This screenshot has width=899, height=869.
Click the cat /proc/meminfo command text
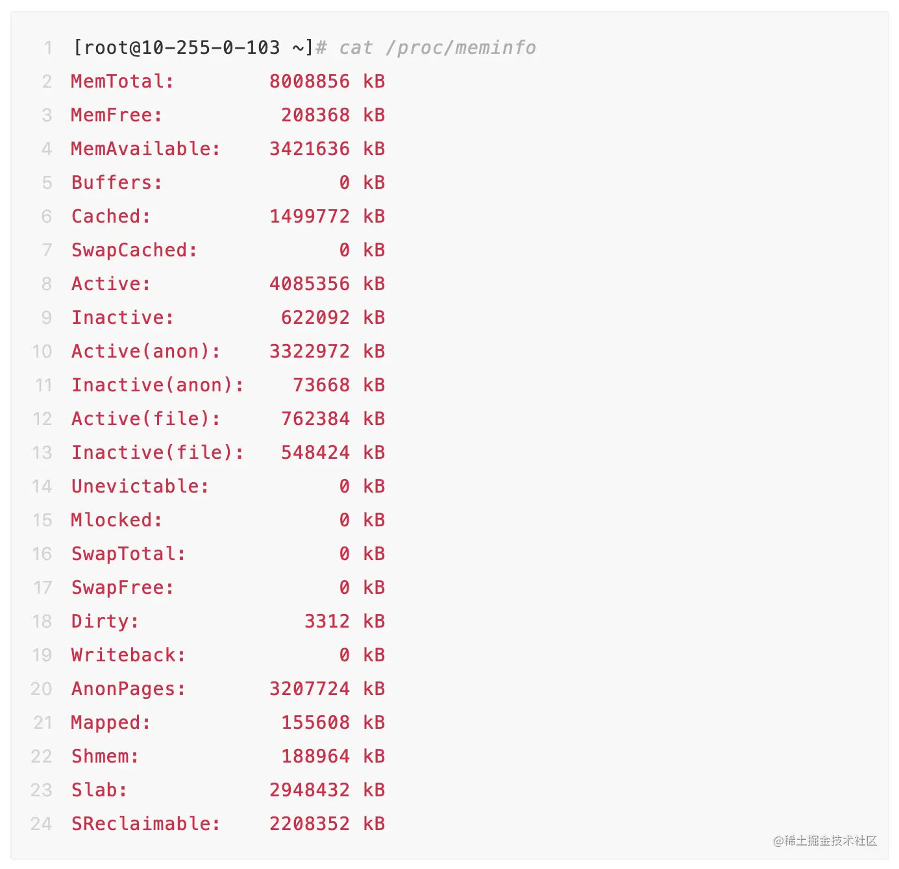(437, 48)
